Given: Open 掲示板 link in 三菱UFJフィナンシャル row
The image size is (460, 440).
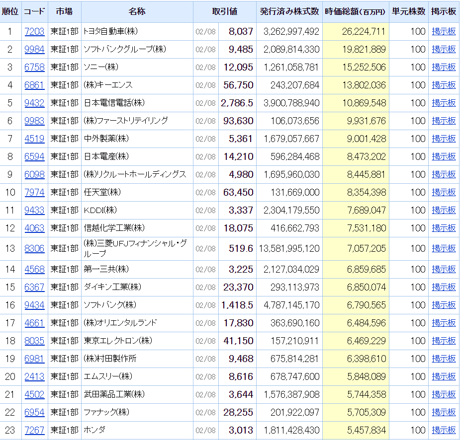Looking at the screenshot, I should click(x=444, y=248).
